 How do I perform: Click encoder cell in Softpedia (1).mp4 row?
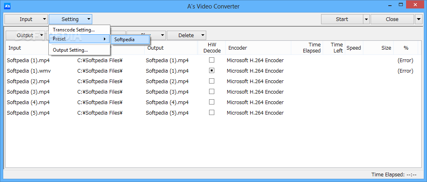point(255,60)
